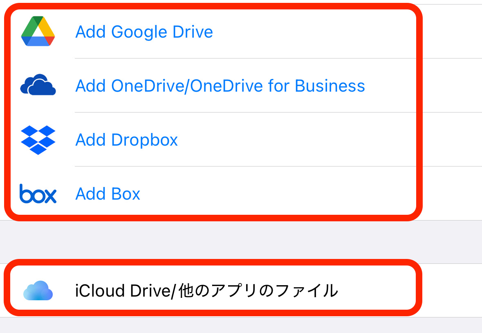Viewport: 482px width, 333px height.
Task: Click blank row area right of "Add Dropbox"
Action: tap(294, 140)
